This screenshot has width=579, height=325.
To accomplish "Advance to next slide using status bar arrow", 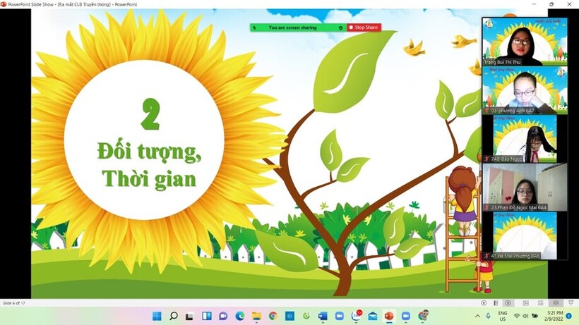I will point(508,303).
